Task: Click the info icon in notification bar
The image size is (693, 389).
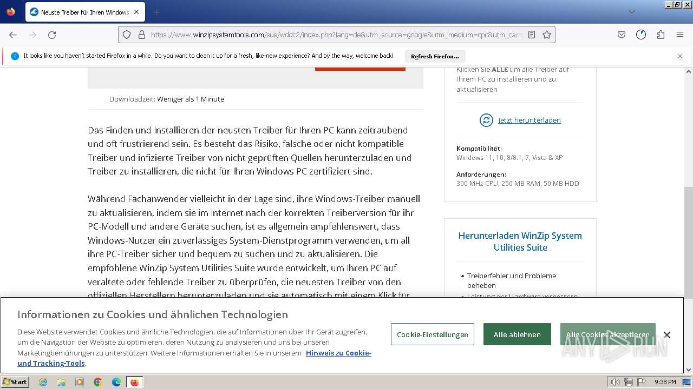Action: tap(15, 56)
